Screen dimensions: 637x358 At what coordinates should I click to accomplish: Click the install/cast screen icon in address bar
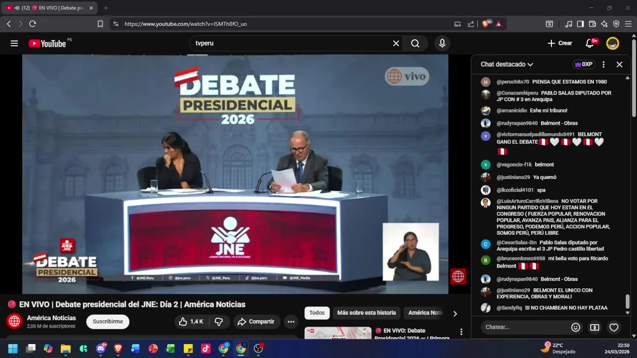[457, 24]
